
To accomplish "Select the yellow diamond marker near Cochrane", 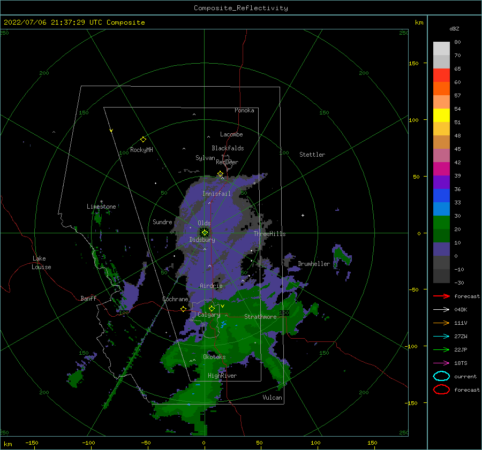I will 183,309.
